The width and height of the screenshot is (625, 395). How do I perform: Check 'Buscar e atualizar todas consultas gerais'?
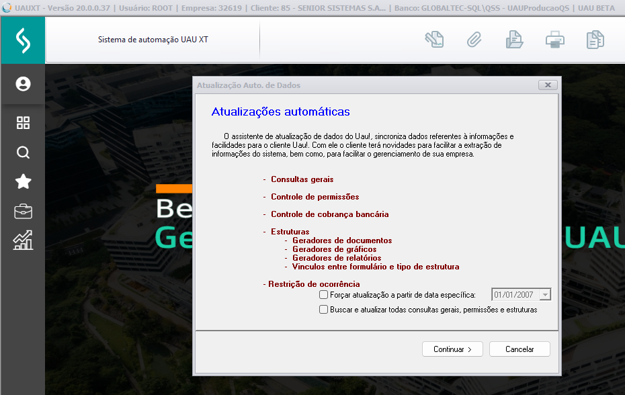pyautogui.click(x=324, y=310)
